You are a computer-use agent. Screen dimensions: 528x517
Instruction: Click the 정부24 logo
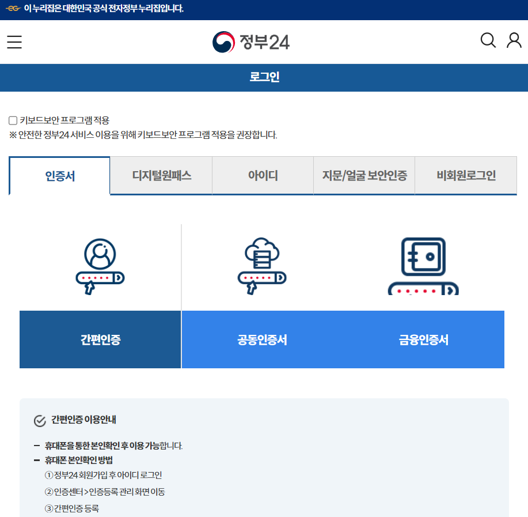tap(251, 42)
